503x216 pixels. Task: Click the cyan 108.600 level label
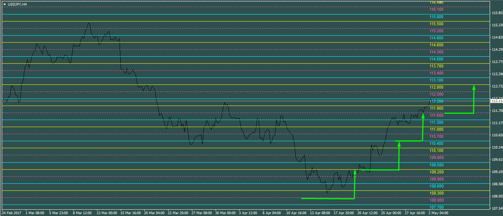pyautogui.click(x=436, y=186)
